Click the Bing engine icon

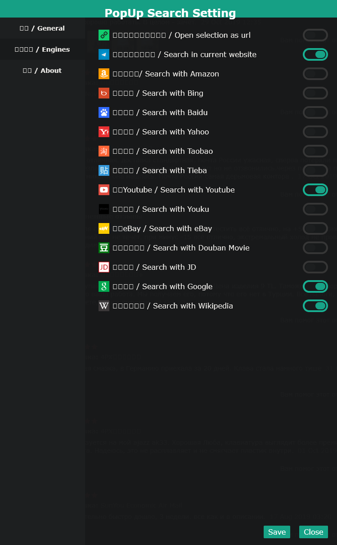[x=104, y=93]
